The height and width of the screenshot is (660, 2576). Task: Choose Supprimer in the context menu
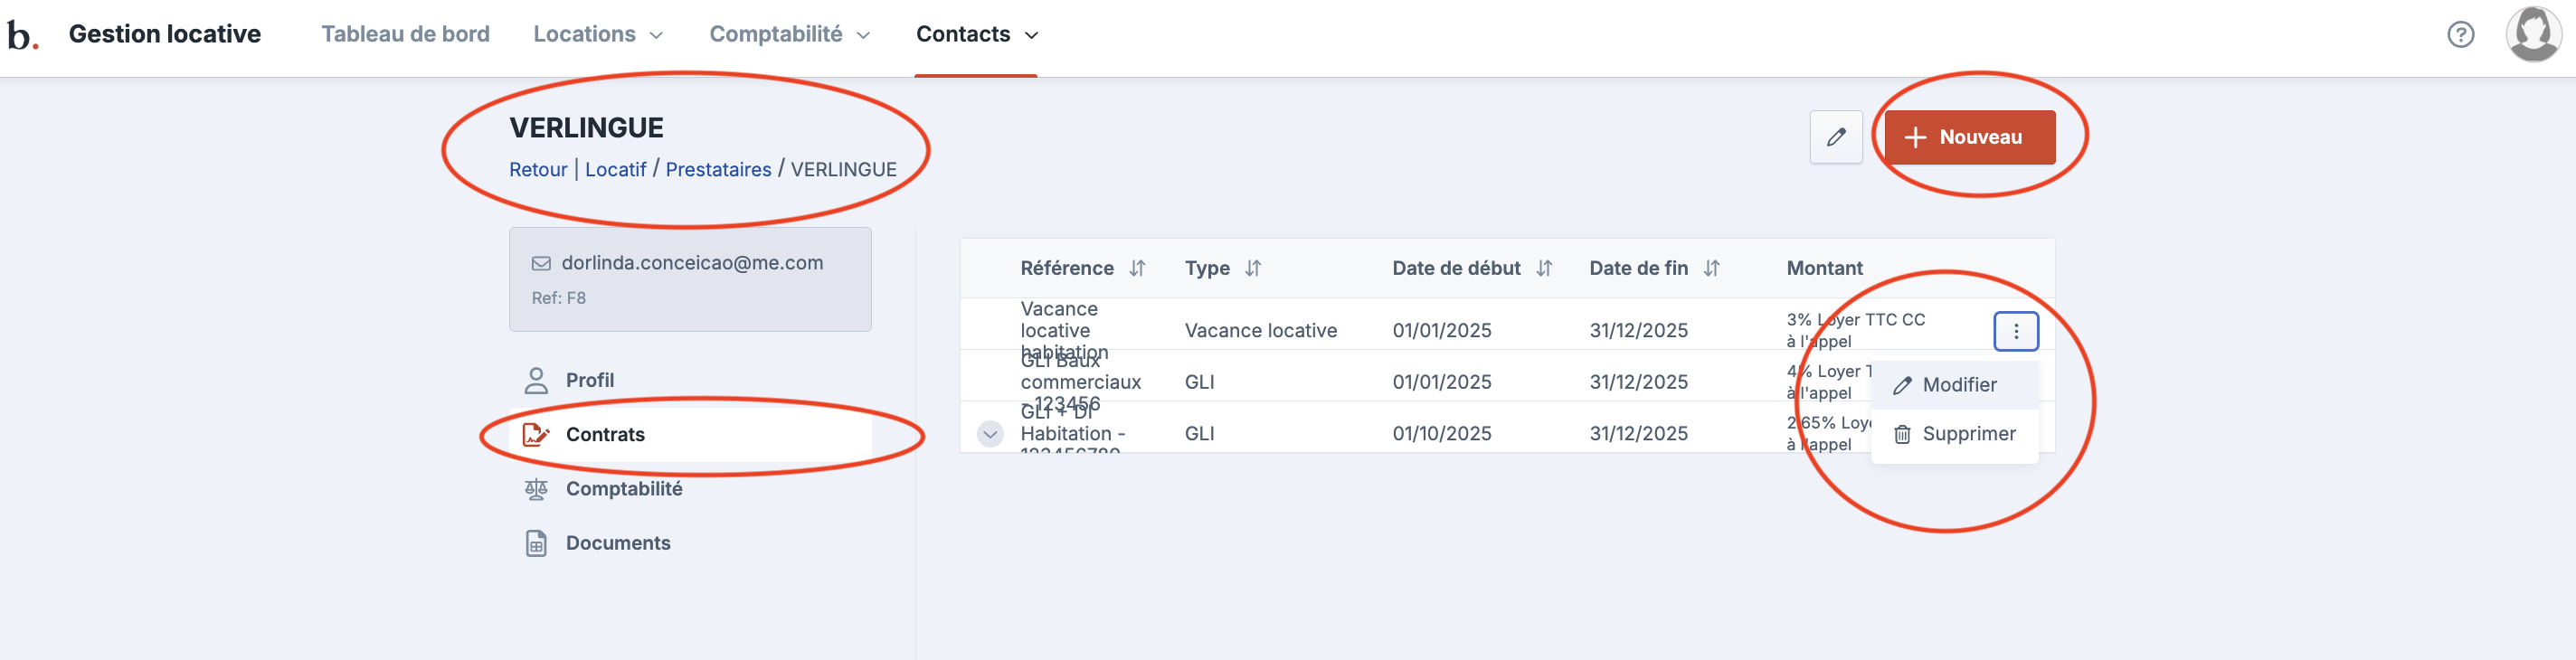click(x=1967, y=434)
